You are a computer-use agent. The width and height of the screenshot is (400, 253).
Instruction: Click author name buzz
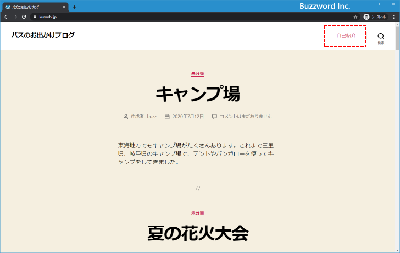[x=152, y=117]
